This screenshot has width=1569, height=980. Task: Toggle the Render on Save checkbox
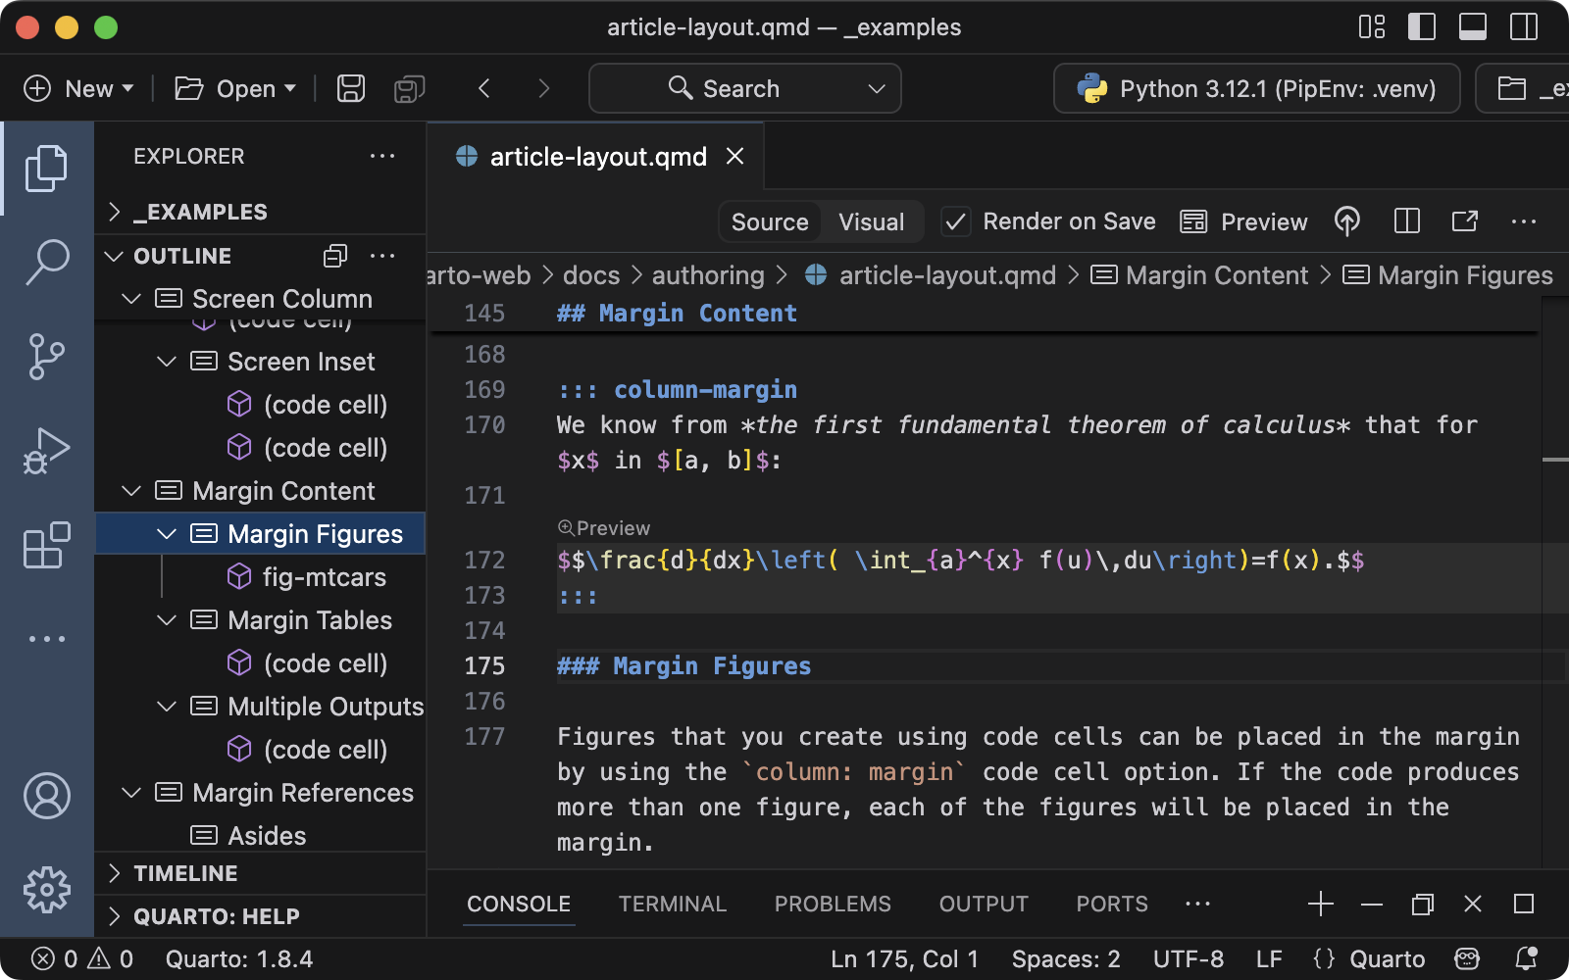[955, 221]
